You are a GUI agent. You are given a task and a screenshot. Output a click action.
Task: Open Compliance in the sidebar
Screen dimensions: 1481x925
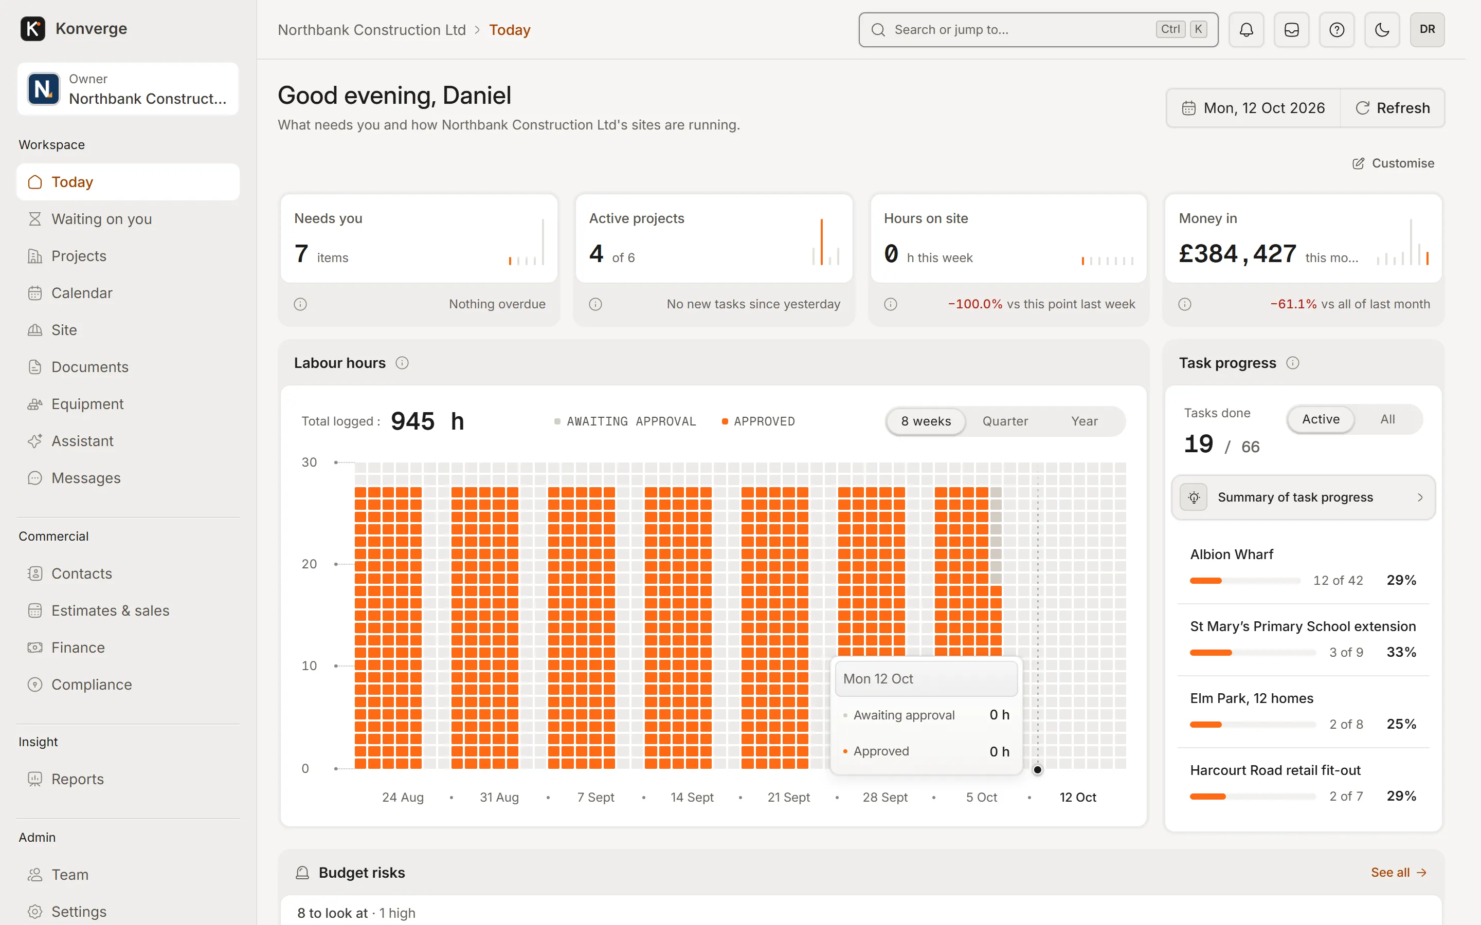point(128,684)
